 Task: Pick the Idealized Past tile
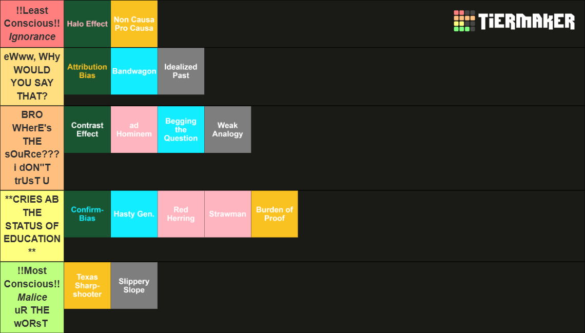(x=181, y=71)
